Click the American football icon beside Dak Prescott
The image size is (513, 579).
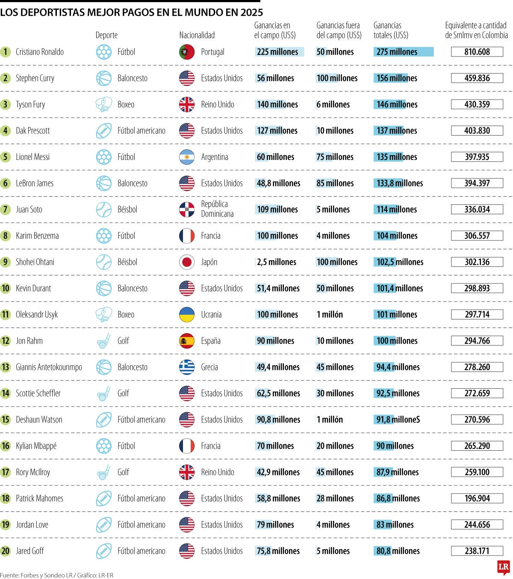103,131
